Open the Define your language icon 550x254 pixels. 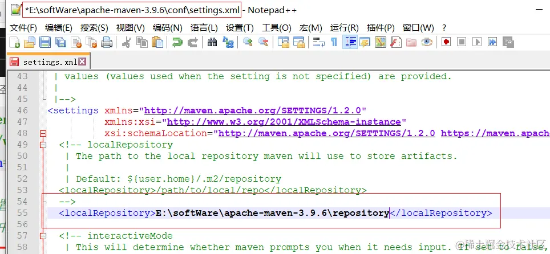pos(365,42)
